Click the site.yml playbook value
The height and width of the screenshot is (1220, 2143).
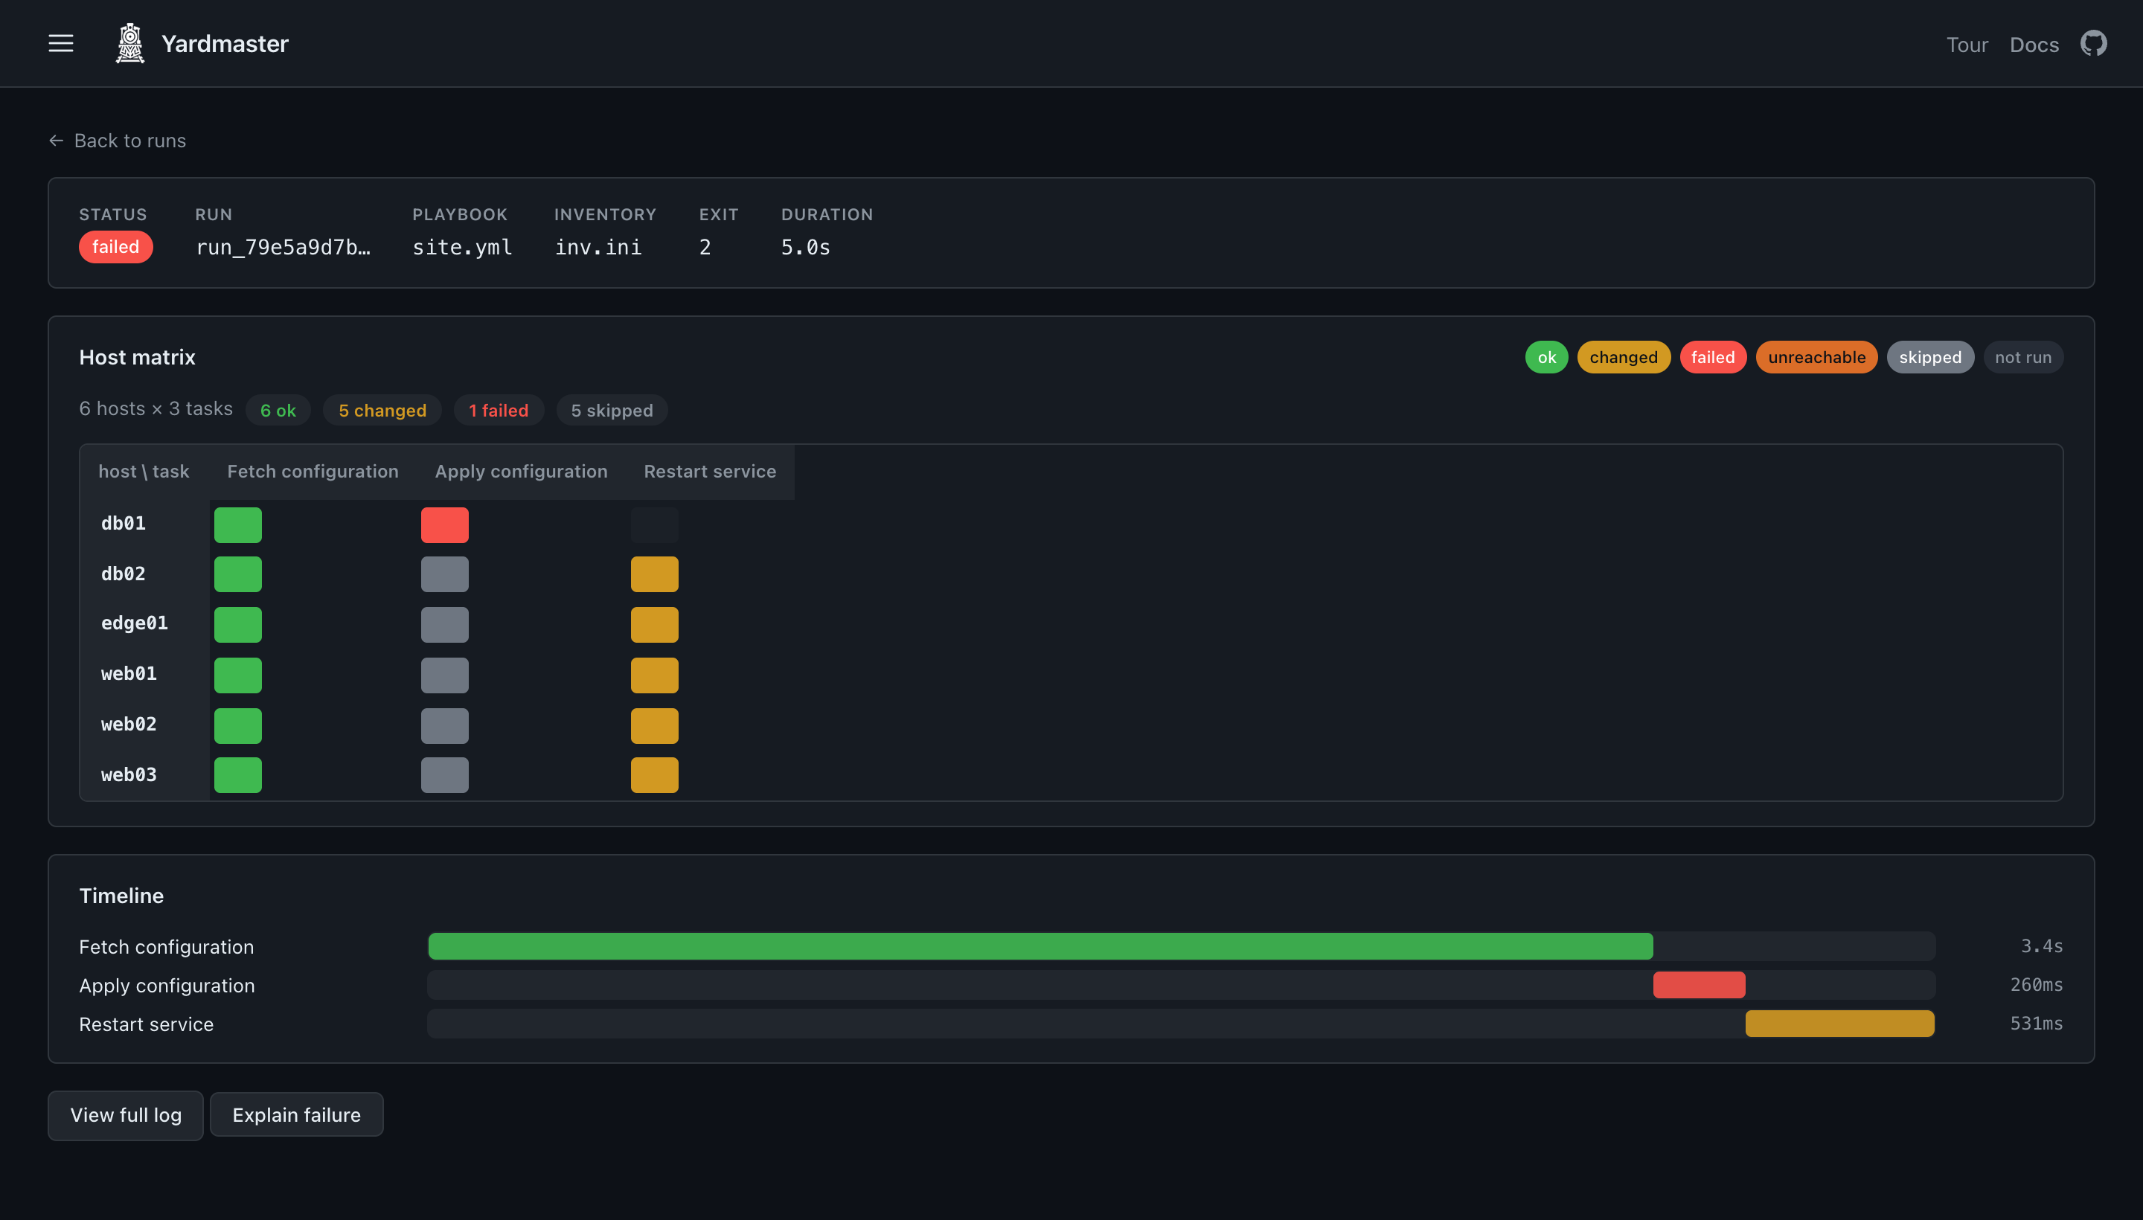pyautogui.click(x=462, y=247)
